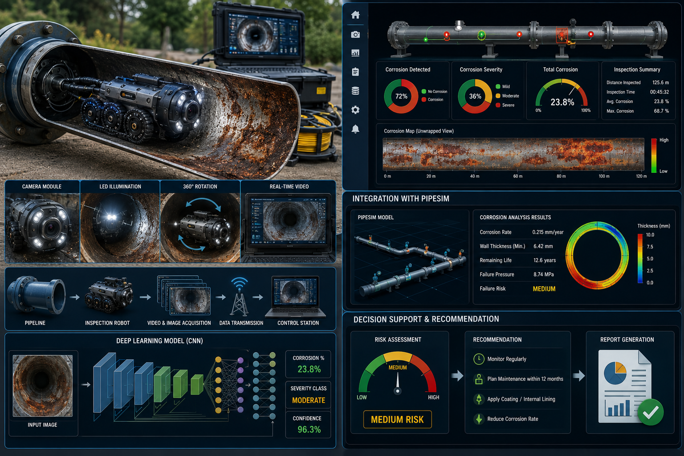Open the Home icon in the sidebar
This screenshot has width=684, height=456.
(x=355, y=15)
